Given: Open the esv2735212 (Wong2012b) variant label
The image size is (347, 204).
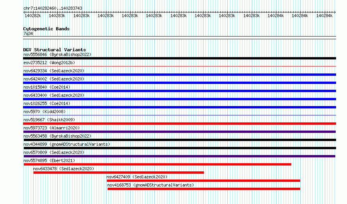Looking at the screenshot, I should coord(49,63).
